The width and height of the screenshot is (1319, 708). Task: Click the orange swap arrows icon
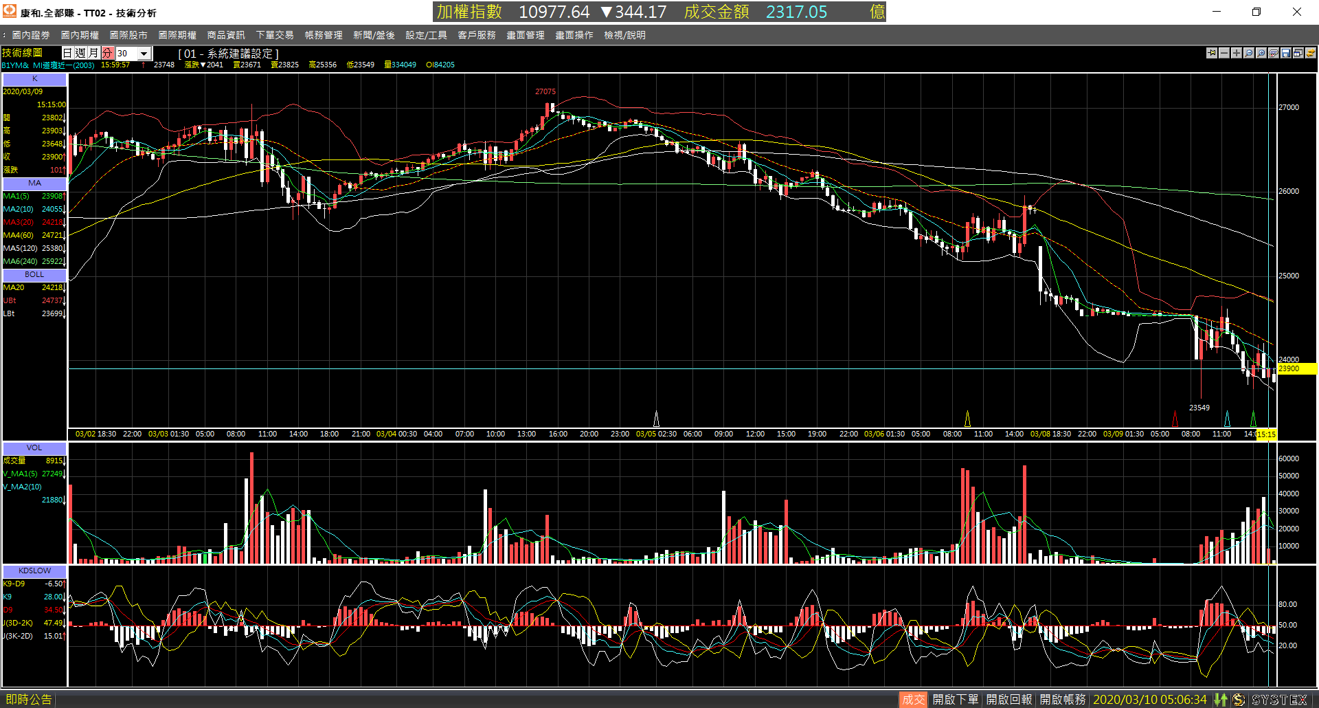1311,53
